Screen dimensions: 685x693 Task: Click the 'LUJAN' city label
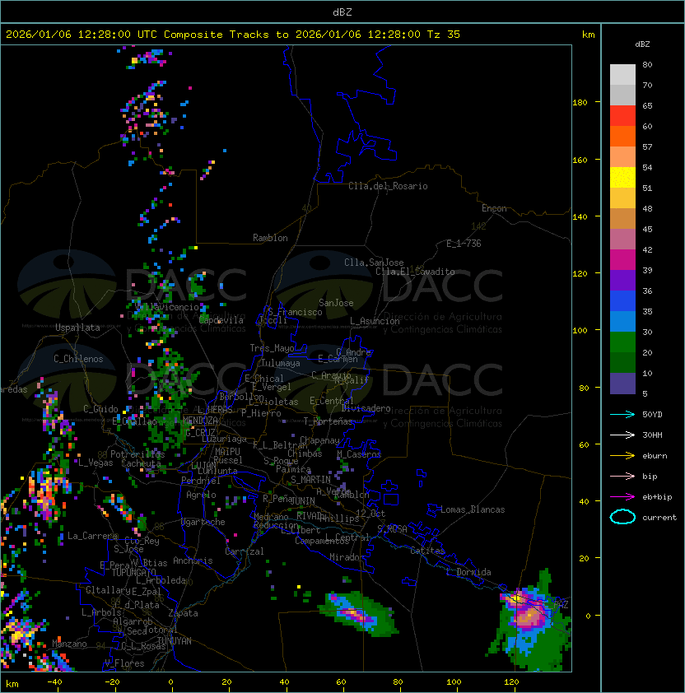point(204,465)
